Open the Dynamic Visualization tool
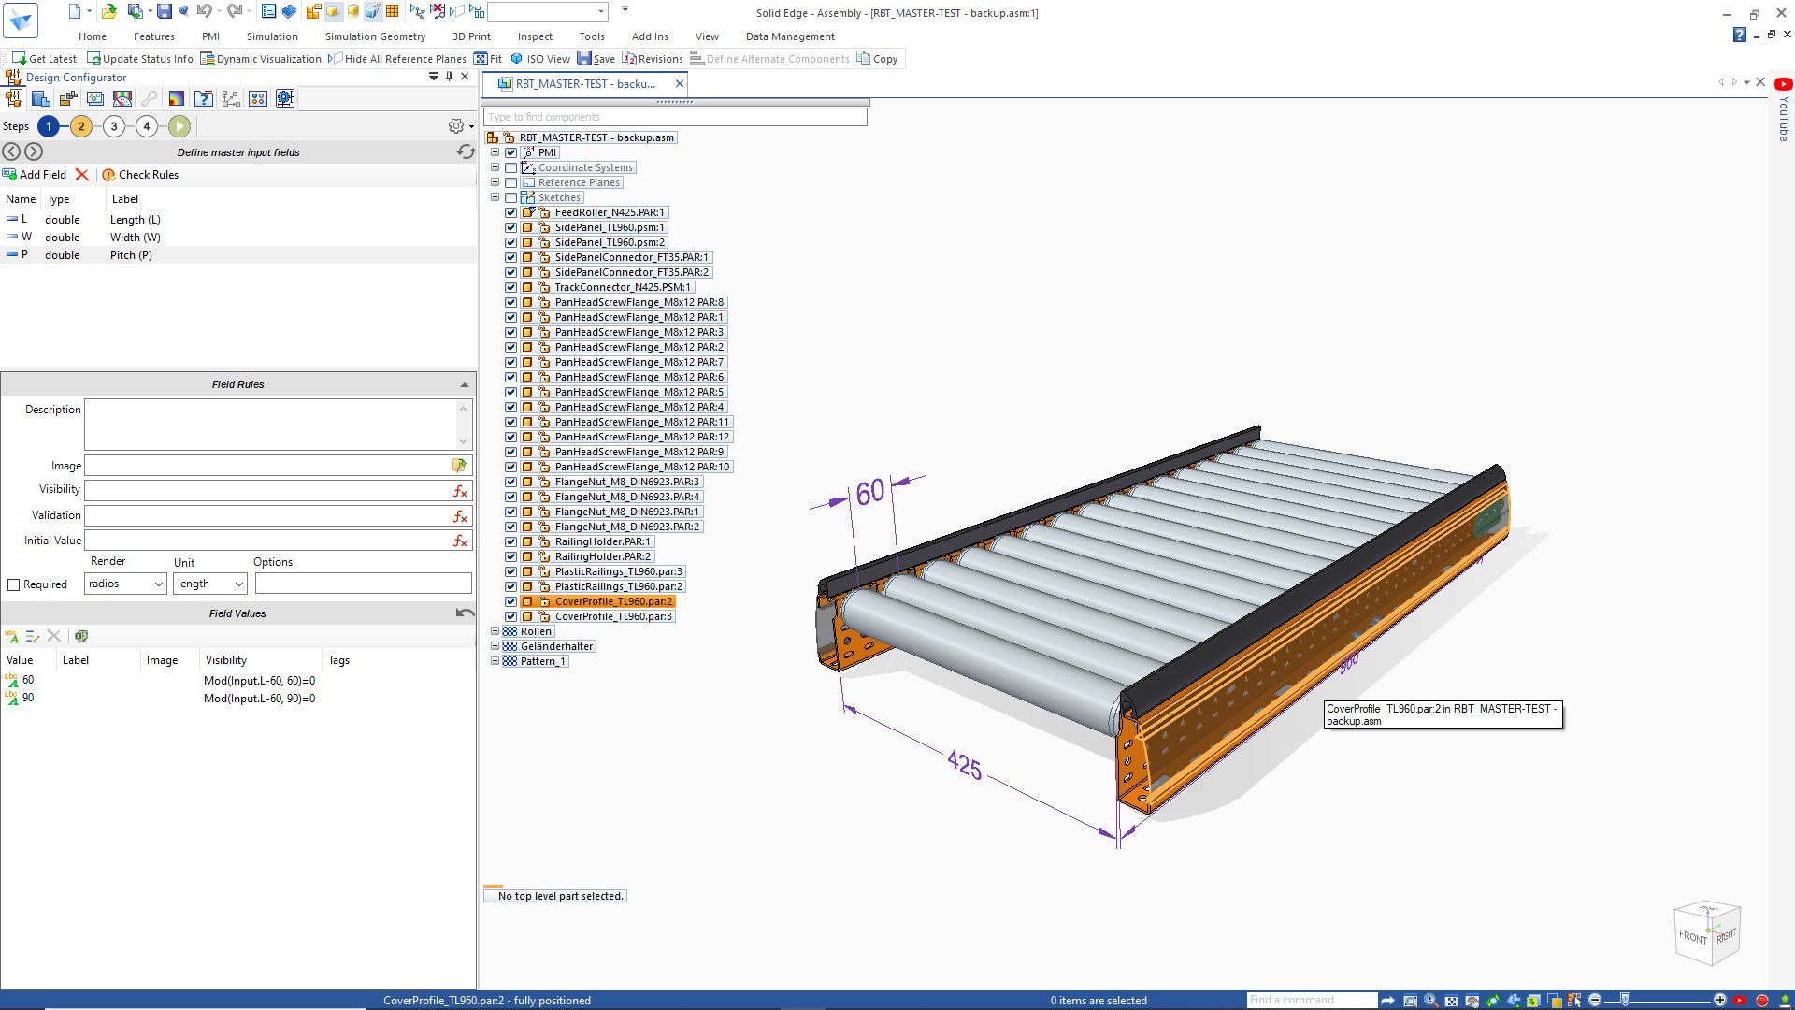This screenshot has height=1010, width=1795. [x=262, y=58]
